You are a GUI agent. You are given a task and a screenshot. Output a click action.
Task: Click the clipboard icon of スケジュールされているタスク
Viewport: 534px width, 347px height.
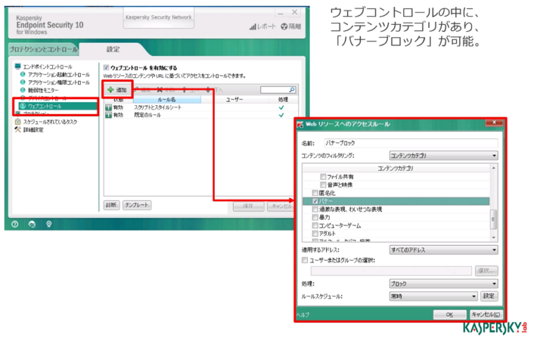pyautogui.click(x=17, y=121)
